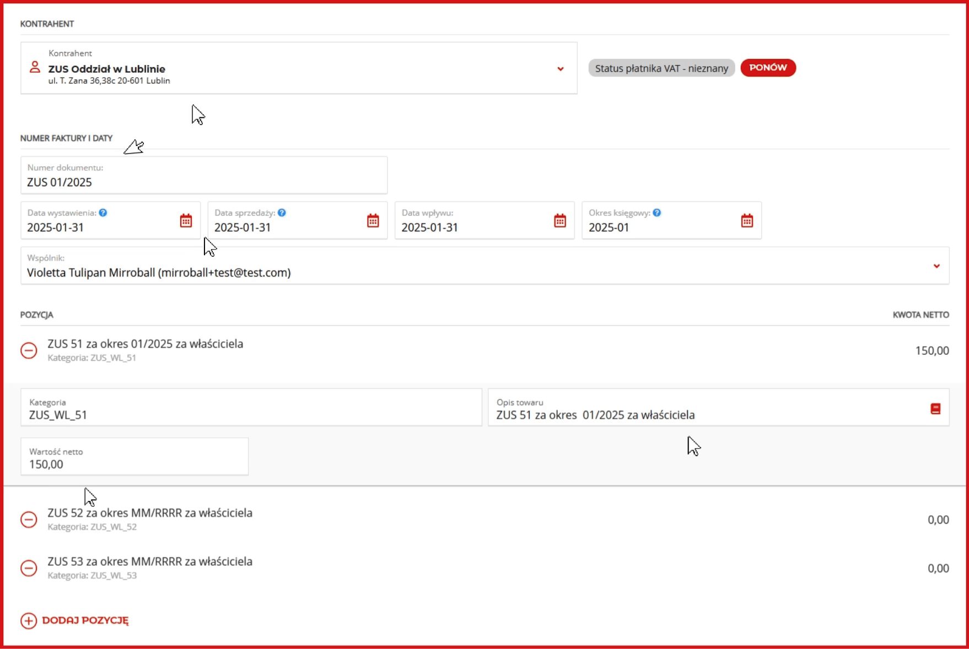969x649 pixels.
Task: Show help for Data wystawienia
Action: point(103,213)
